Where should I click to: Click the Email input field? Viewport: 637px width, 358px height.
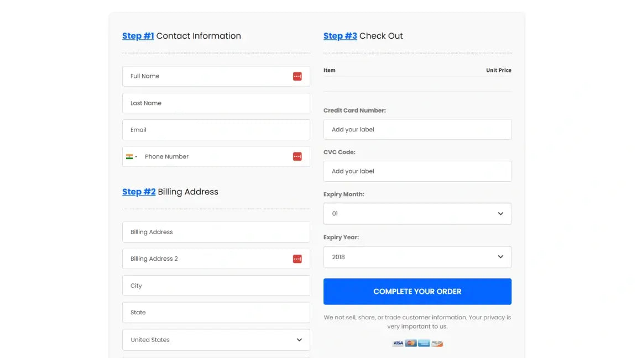(x=216, y=129)
